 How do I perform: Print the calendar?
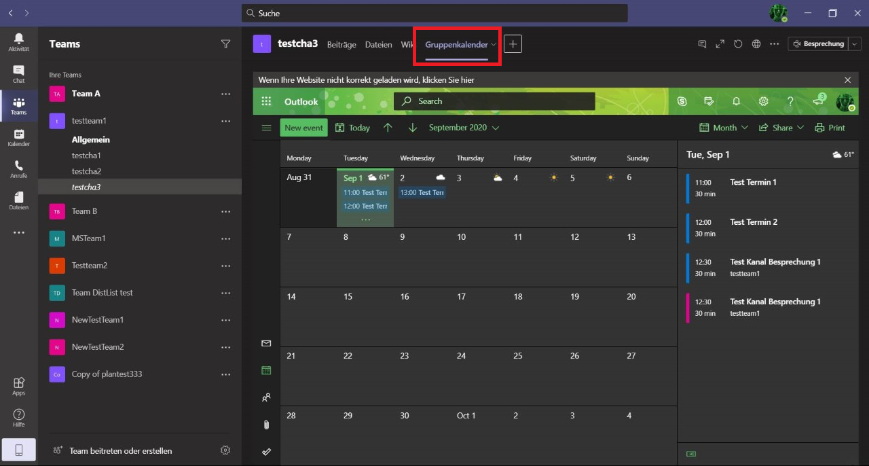(x=830, y=128)
